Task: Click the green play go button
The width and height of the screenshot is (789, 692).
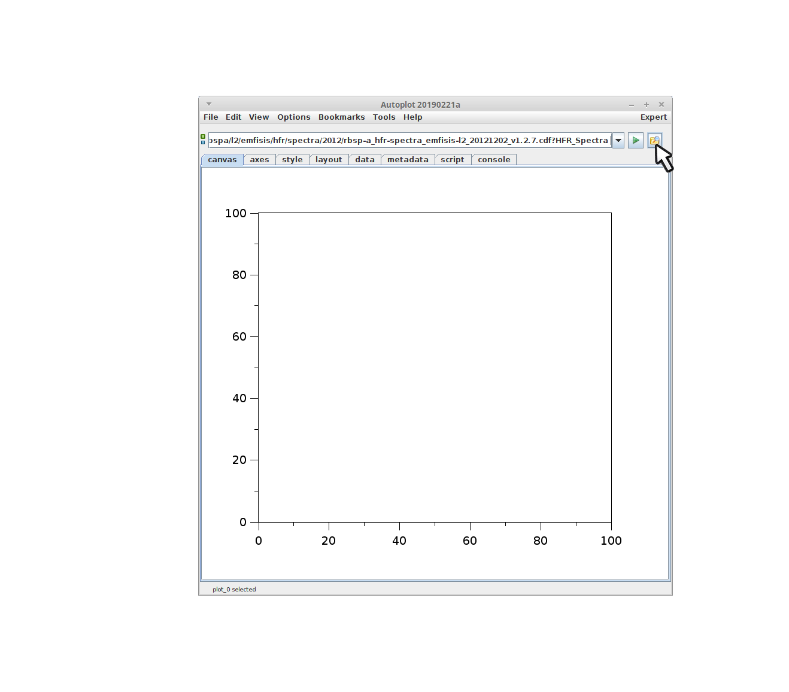Action: point(635,141)
